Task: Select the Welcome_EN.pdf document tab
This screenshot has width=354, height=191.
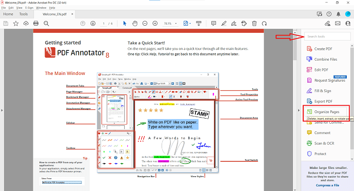Action: pos(54,14)
